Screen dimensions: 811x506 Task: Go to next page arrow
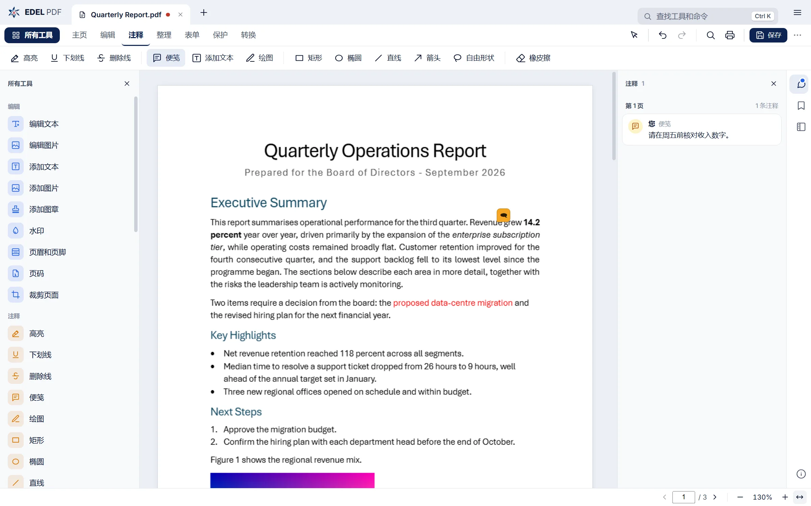(715, 497)
